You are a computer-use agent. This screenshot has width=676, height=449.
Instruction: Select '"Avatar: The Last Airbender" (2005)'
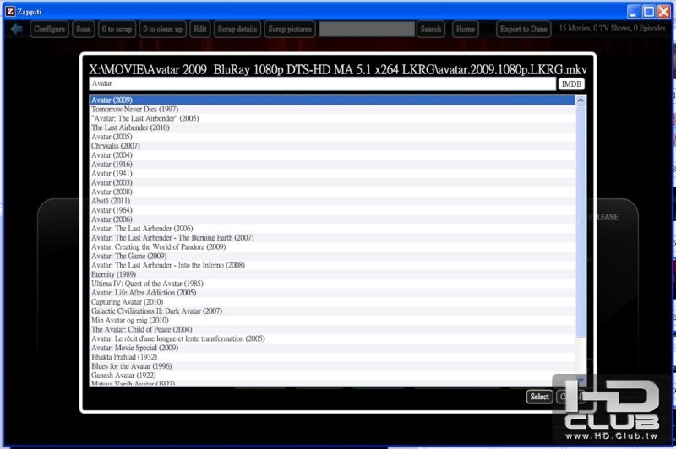332,118
